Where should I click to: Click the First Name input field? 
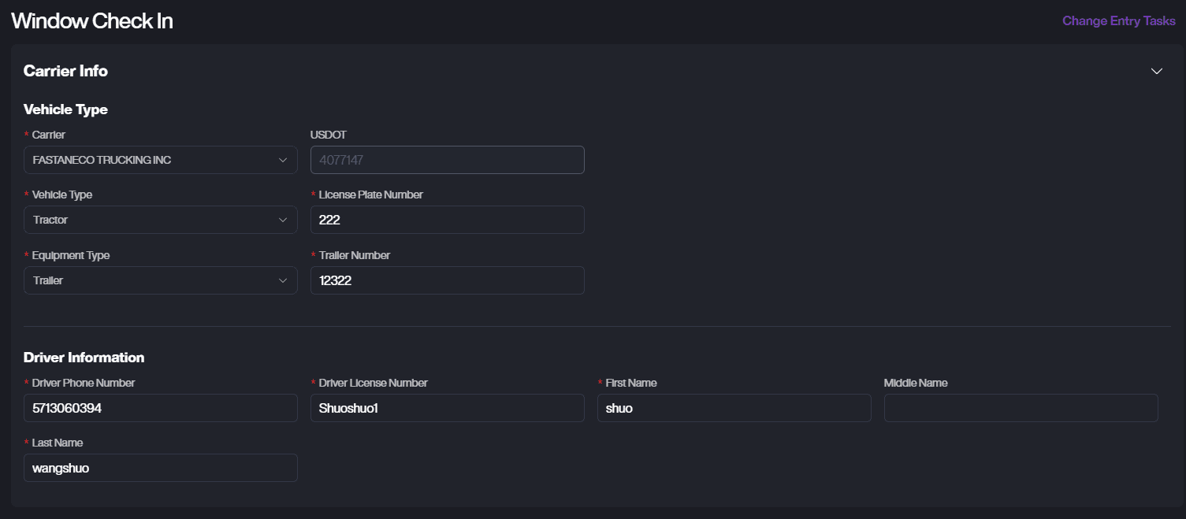point(734,408)
